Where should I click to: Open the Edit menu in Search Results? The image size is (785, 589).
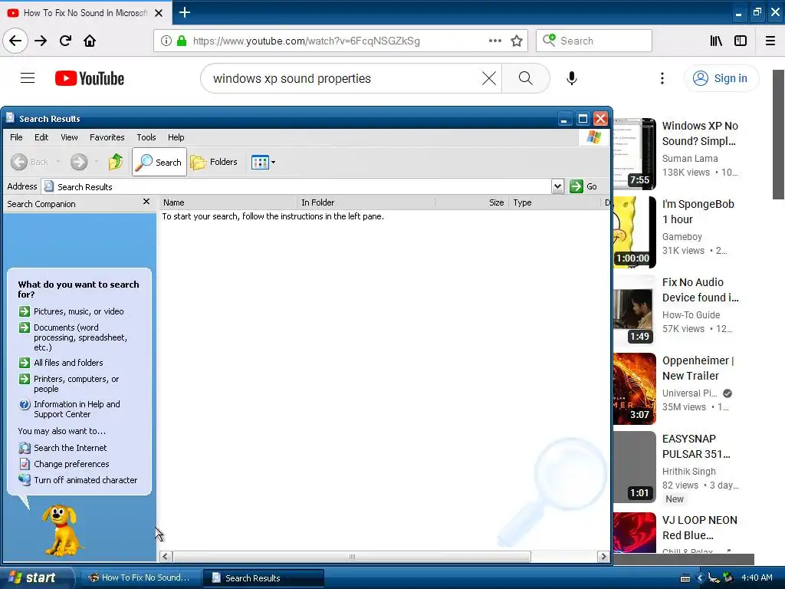pyautogui.click(x=41, y=137)
